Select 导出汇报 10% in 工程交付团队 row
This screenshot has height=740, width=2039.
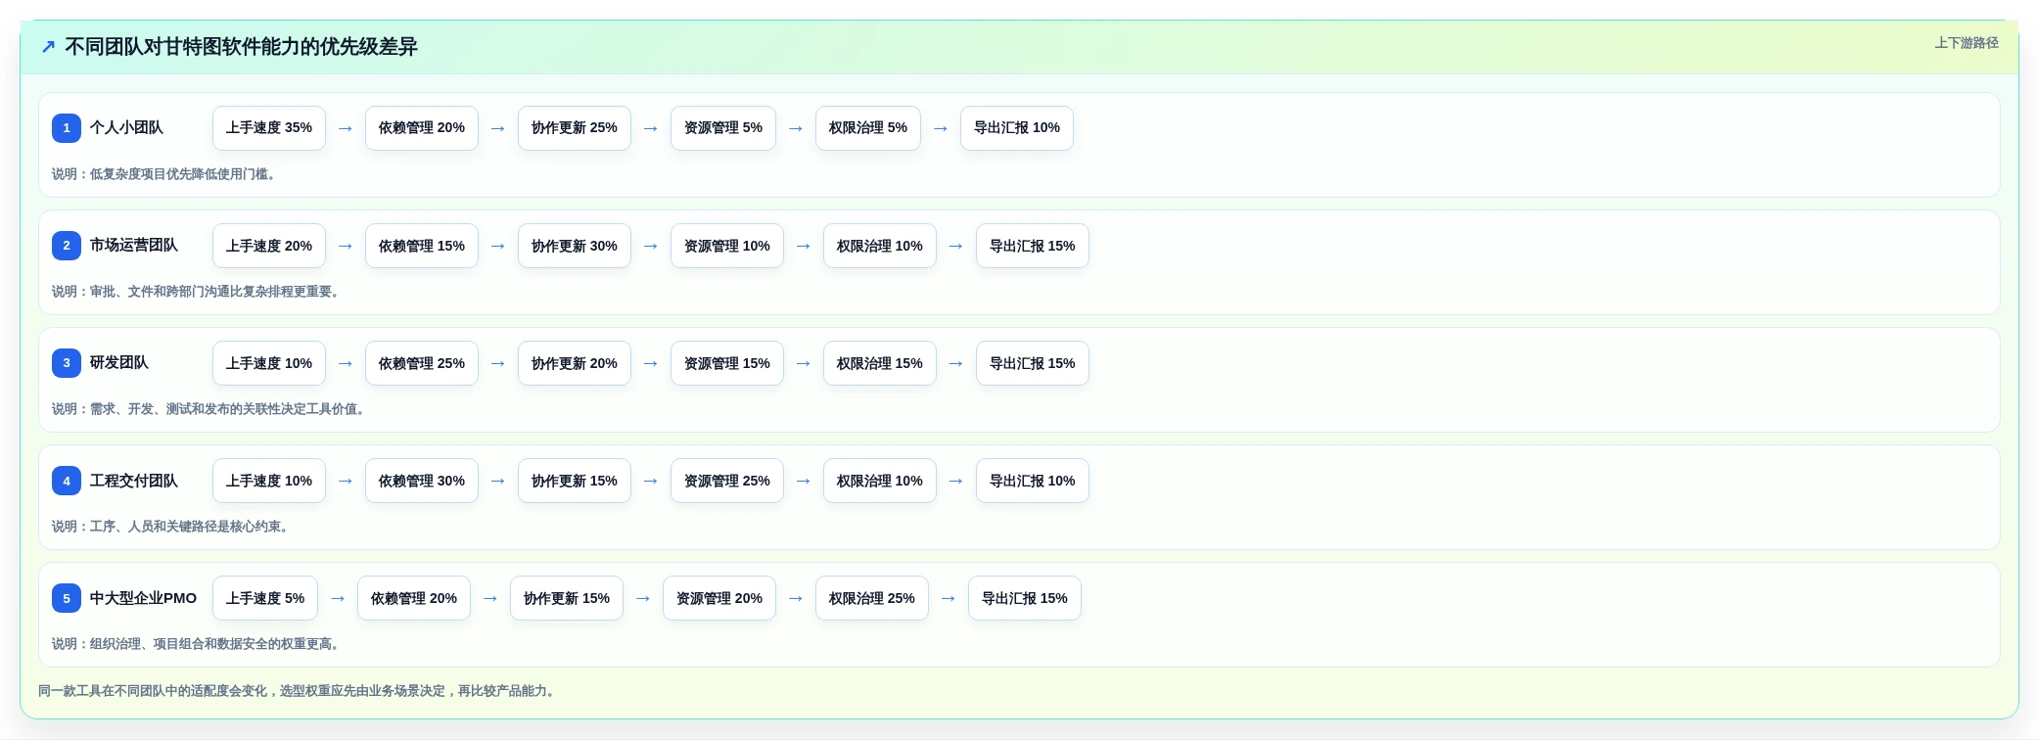(x=1033, y=481)
